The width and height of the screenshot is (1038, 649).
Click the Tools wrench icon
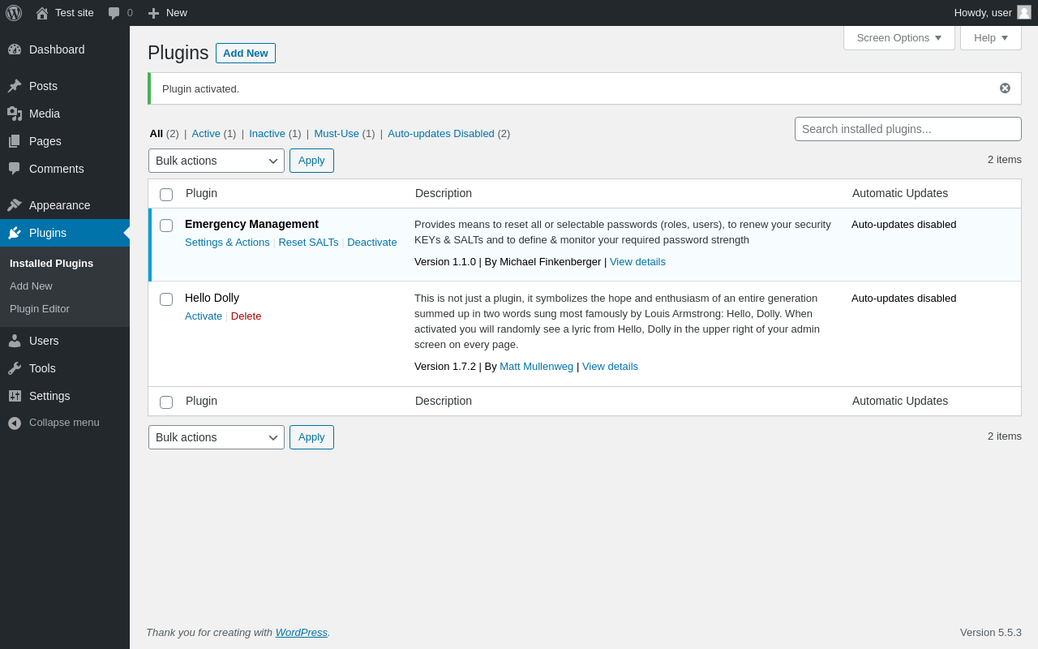pos(15,368)
